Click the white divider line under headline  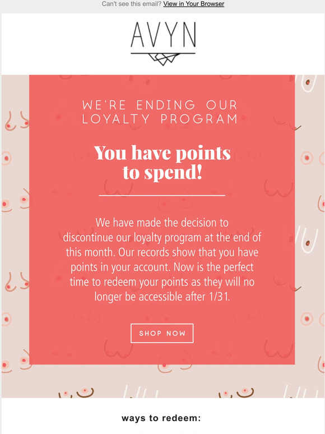pyautogui.click(x=162, y=195)
